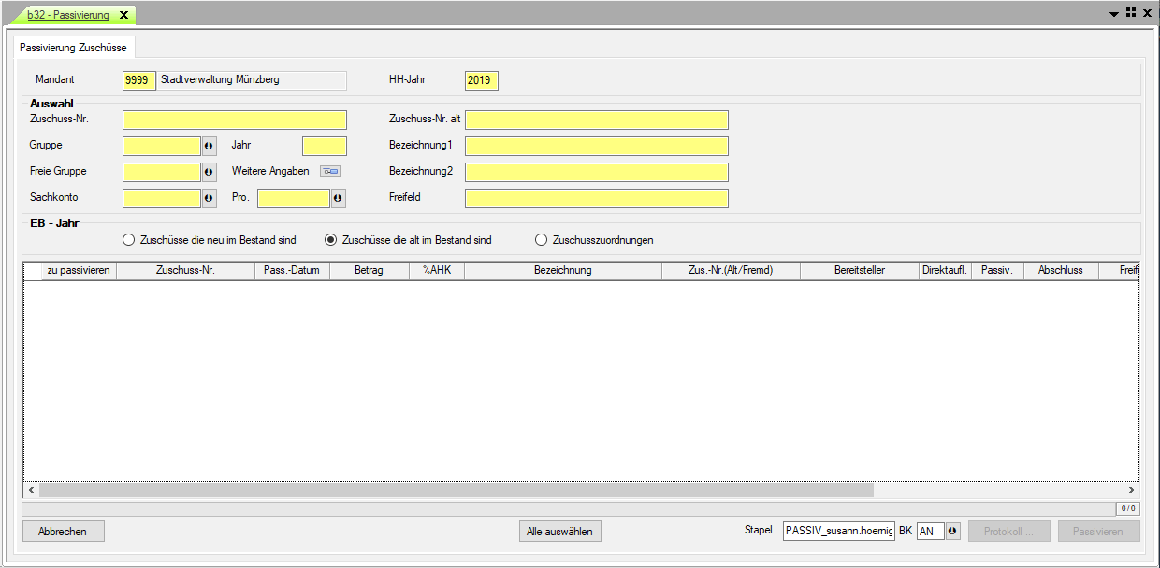Close the b32 - Passivierung tab via X

[x=123, y=15]
